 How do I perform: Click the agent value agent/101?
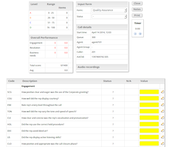pyautogui.click(x=96, y=42)
